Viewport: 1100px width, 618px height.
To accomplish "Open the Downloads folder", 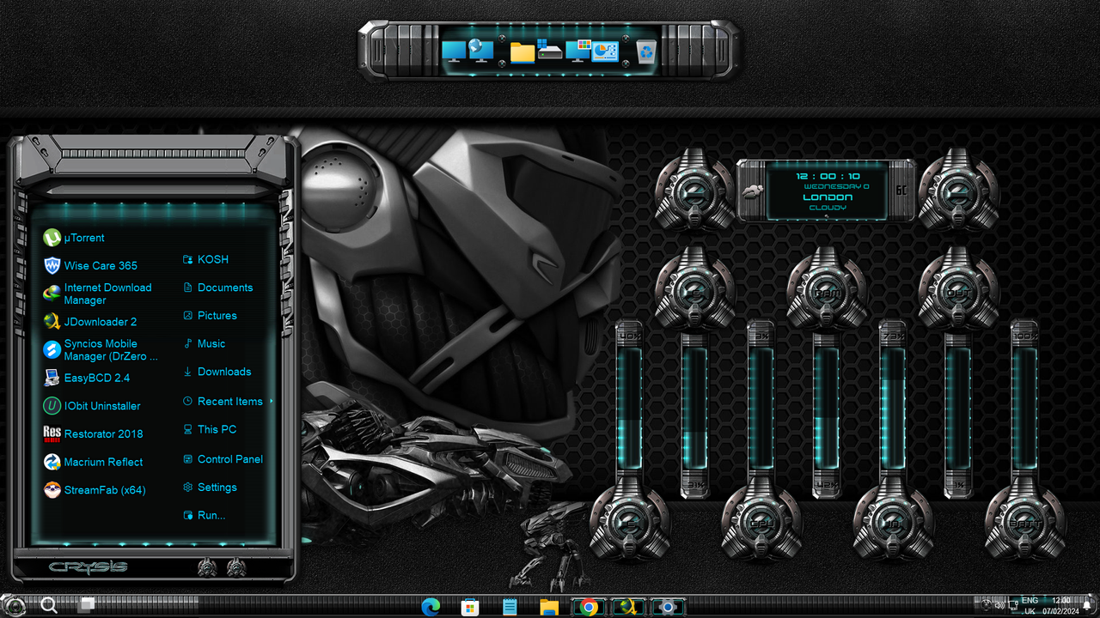I will pyautogui.click(x=217, y=372).
